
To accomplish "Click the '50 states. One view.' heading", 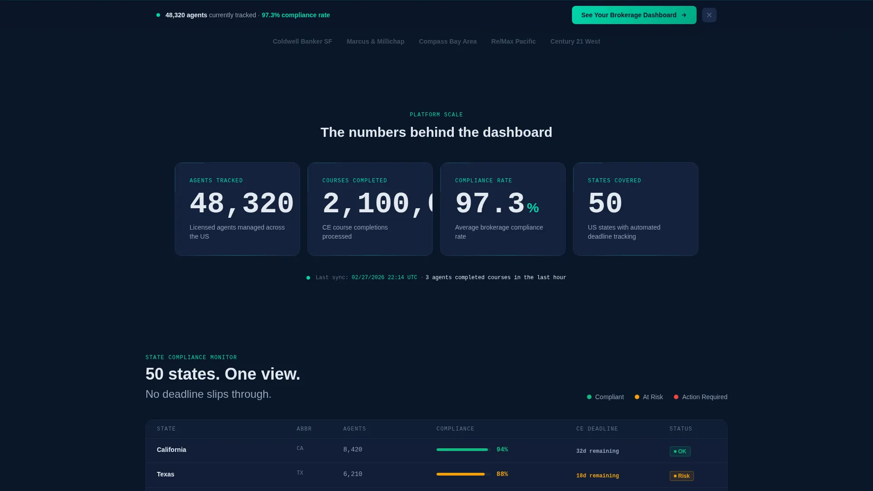I will 223,374.
